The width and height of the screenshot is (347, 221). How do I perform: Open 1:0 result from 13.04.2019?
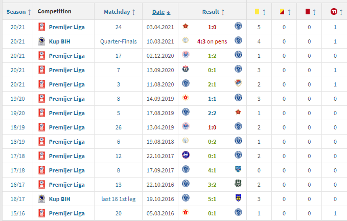pos(212,127)
